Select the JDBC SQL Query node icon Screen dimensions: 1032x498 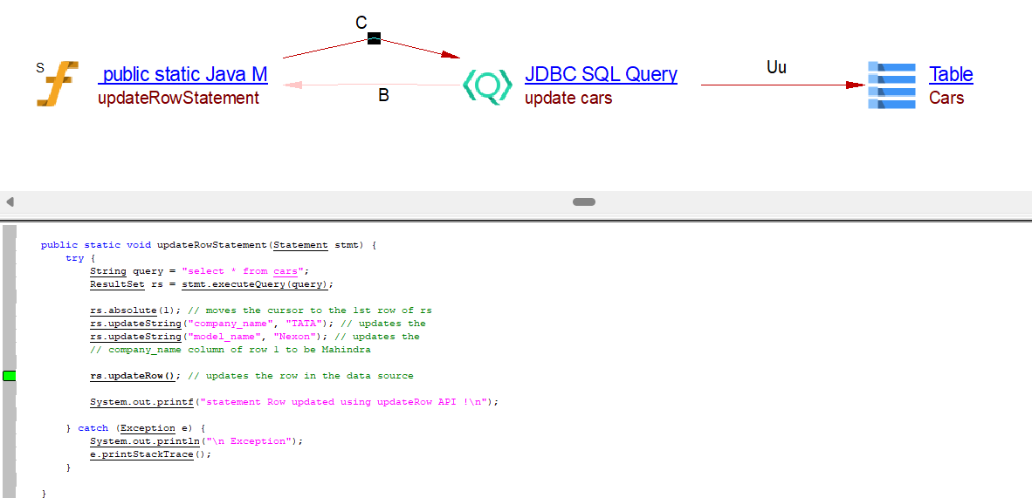[x=486, y=85]
